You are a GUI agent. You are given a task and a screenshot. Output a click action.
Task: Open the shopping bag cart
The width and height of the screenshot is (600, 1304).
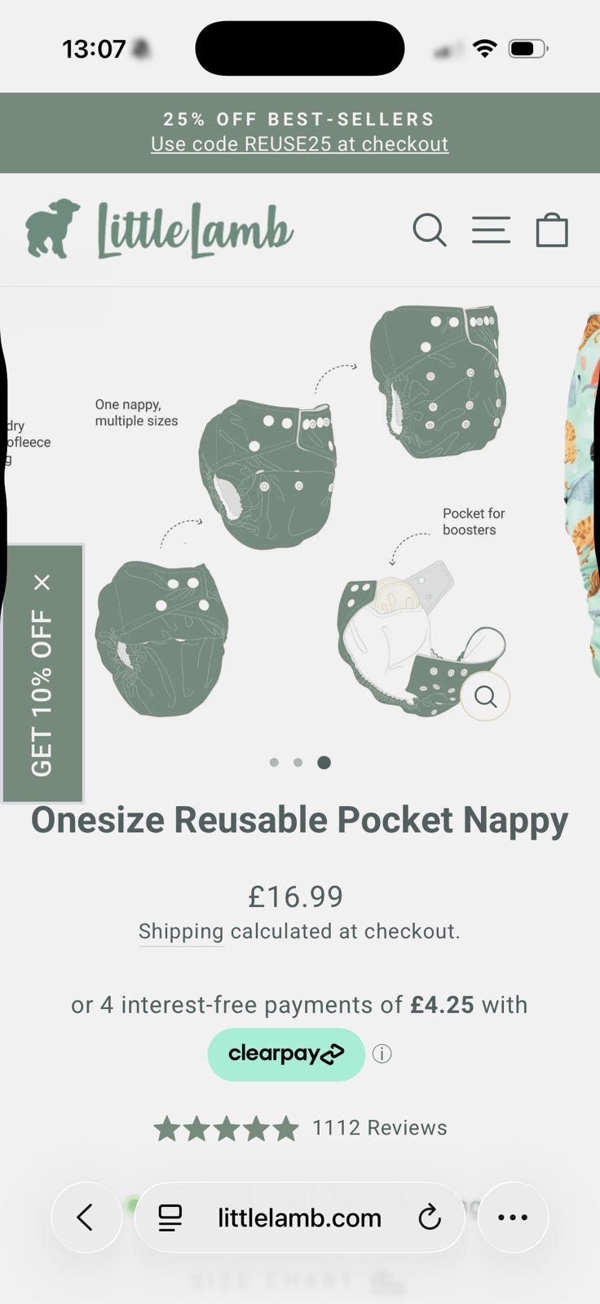(552, 230)
